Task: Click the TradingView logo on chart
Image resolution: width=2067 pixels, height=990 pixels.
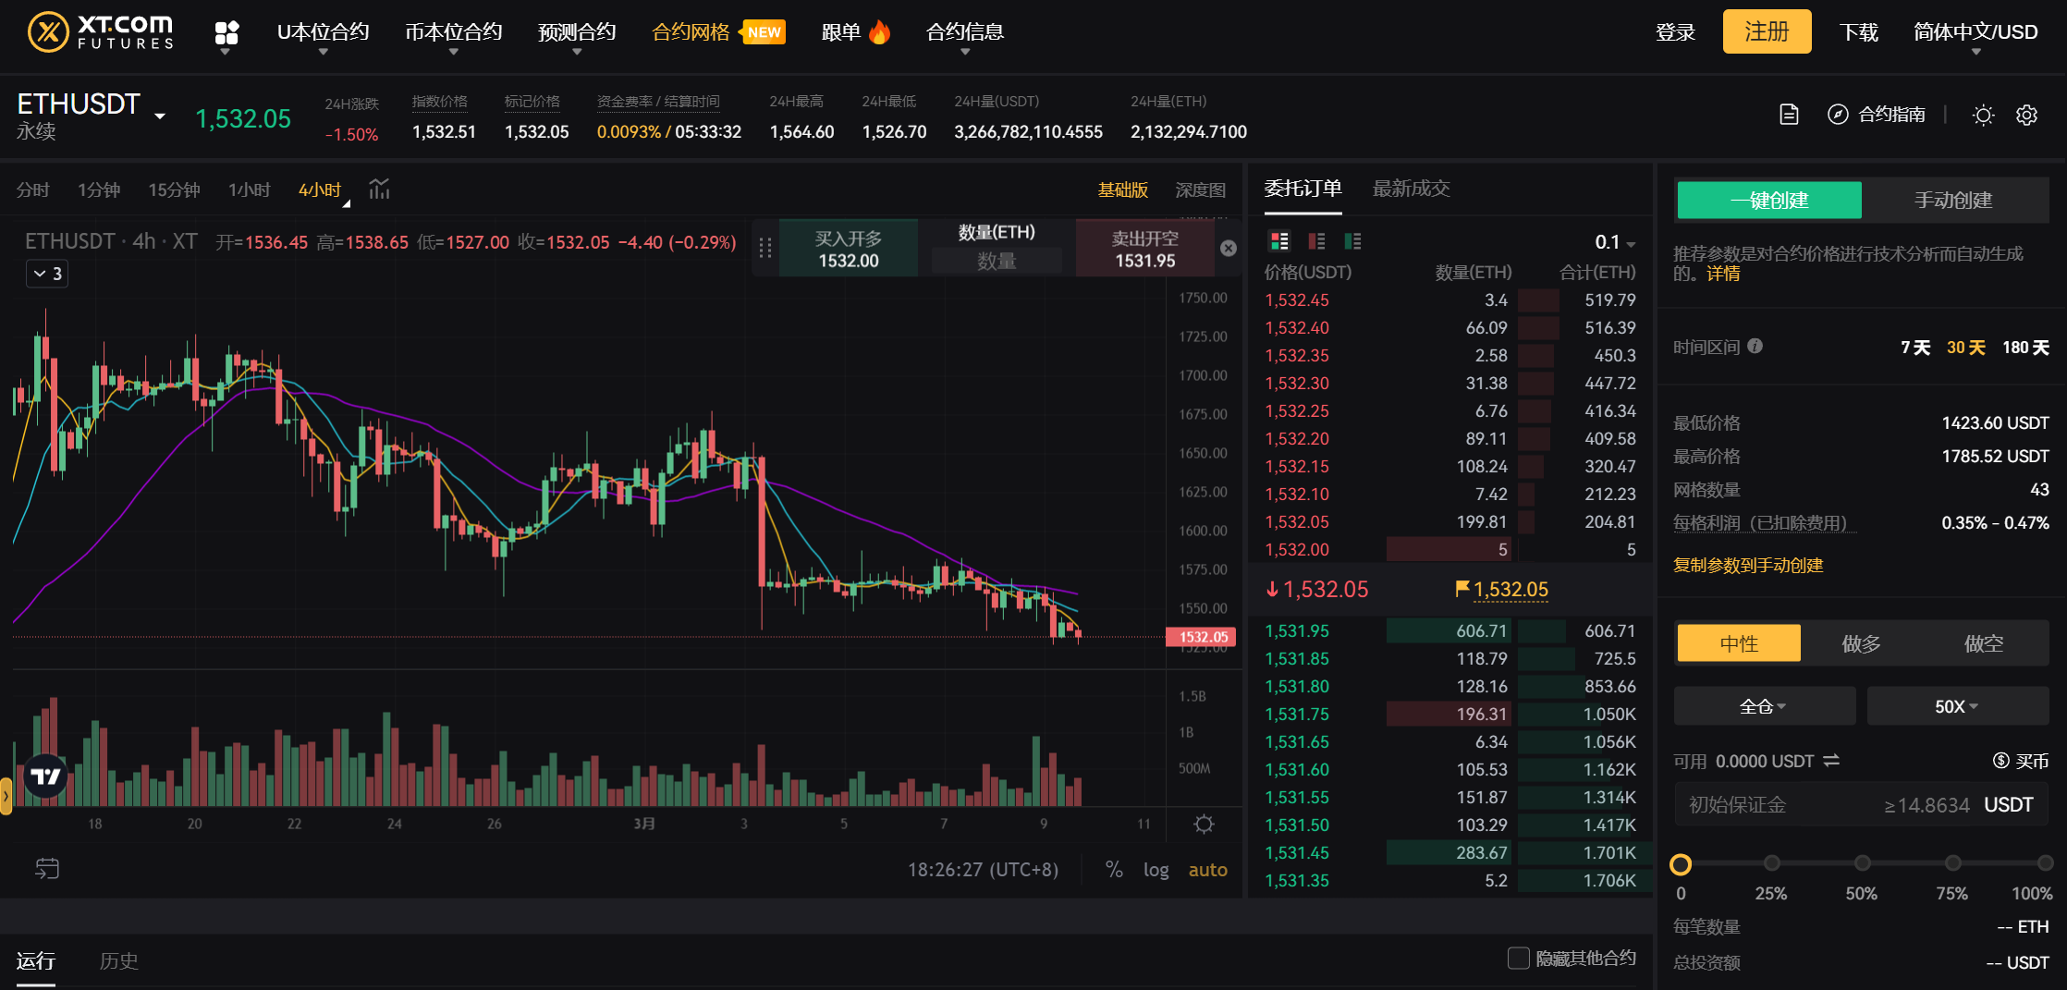Action: point(46,776)
